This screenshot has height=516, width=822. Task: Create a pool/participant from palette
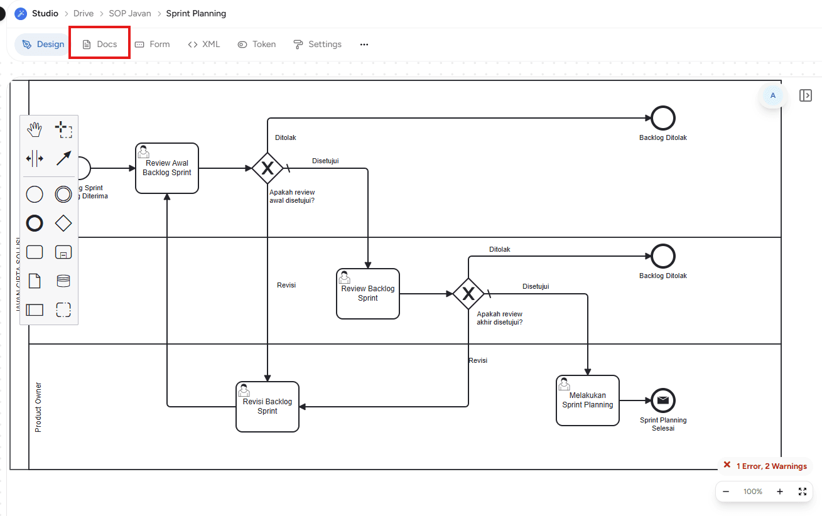coord(35,309)
